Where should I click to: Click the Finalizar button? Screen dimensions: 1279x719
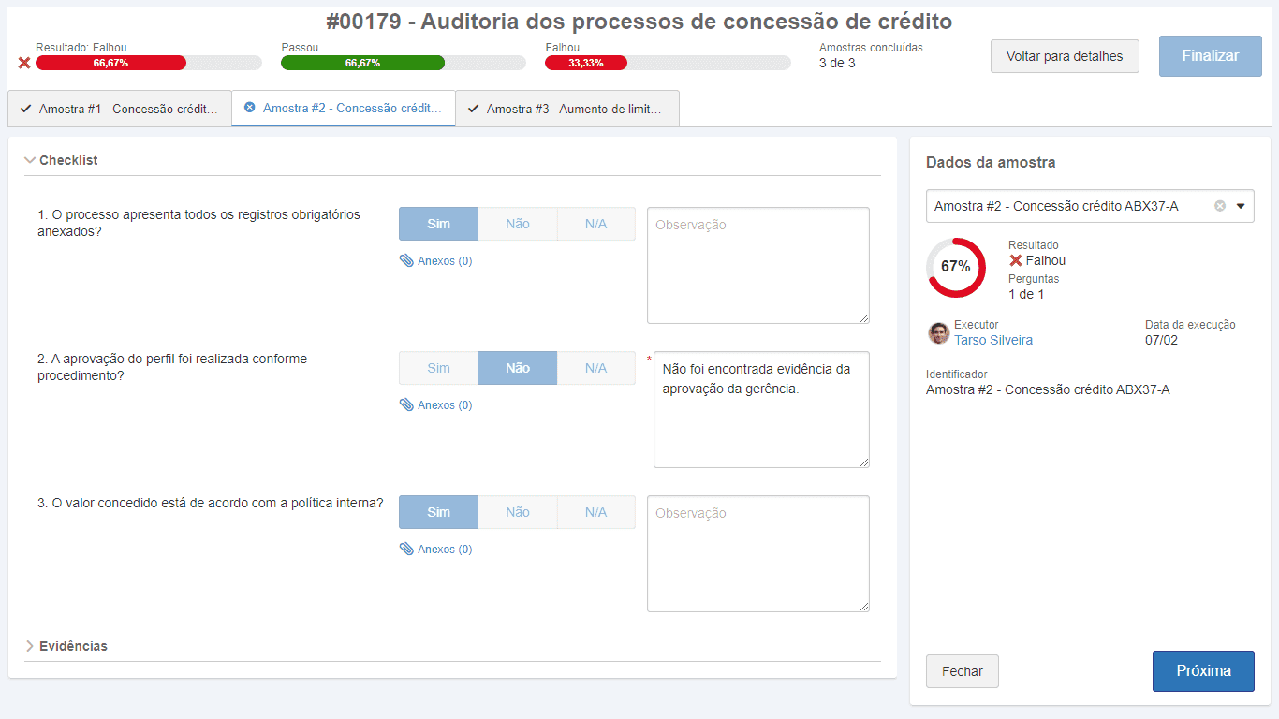[1210, 55]
